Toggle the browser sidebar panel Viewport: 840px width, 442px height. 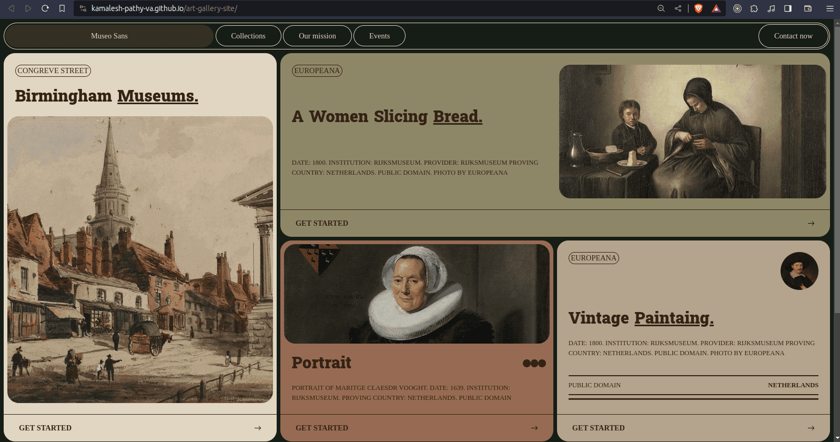pyautogui.click(x=788, y=8)
